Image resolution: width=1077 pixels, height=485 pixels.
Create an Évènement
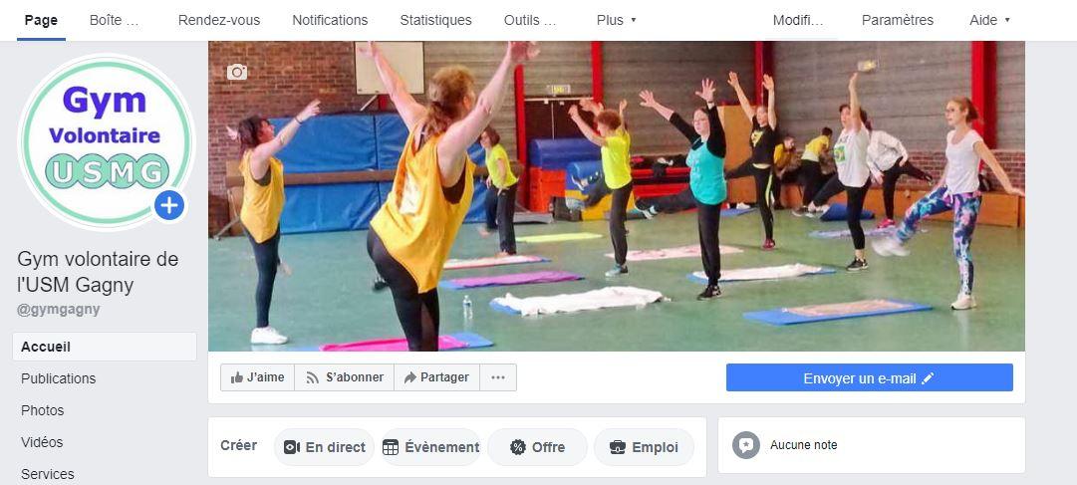click(x=430, y=447)
